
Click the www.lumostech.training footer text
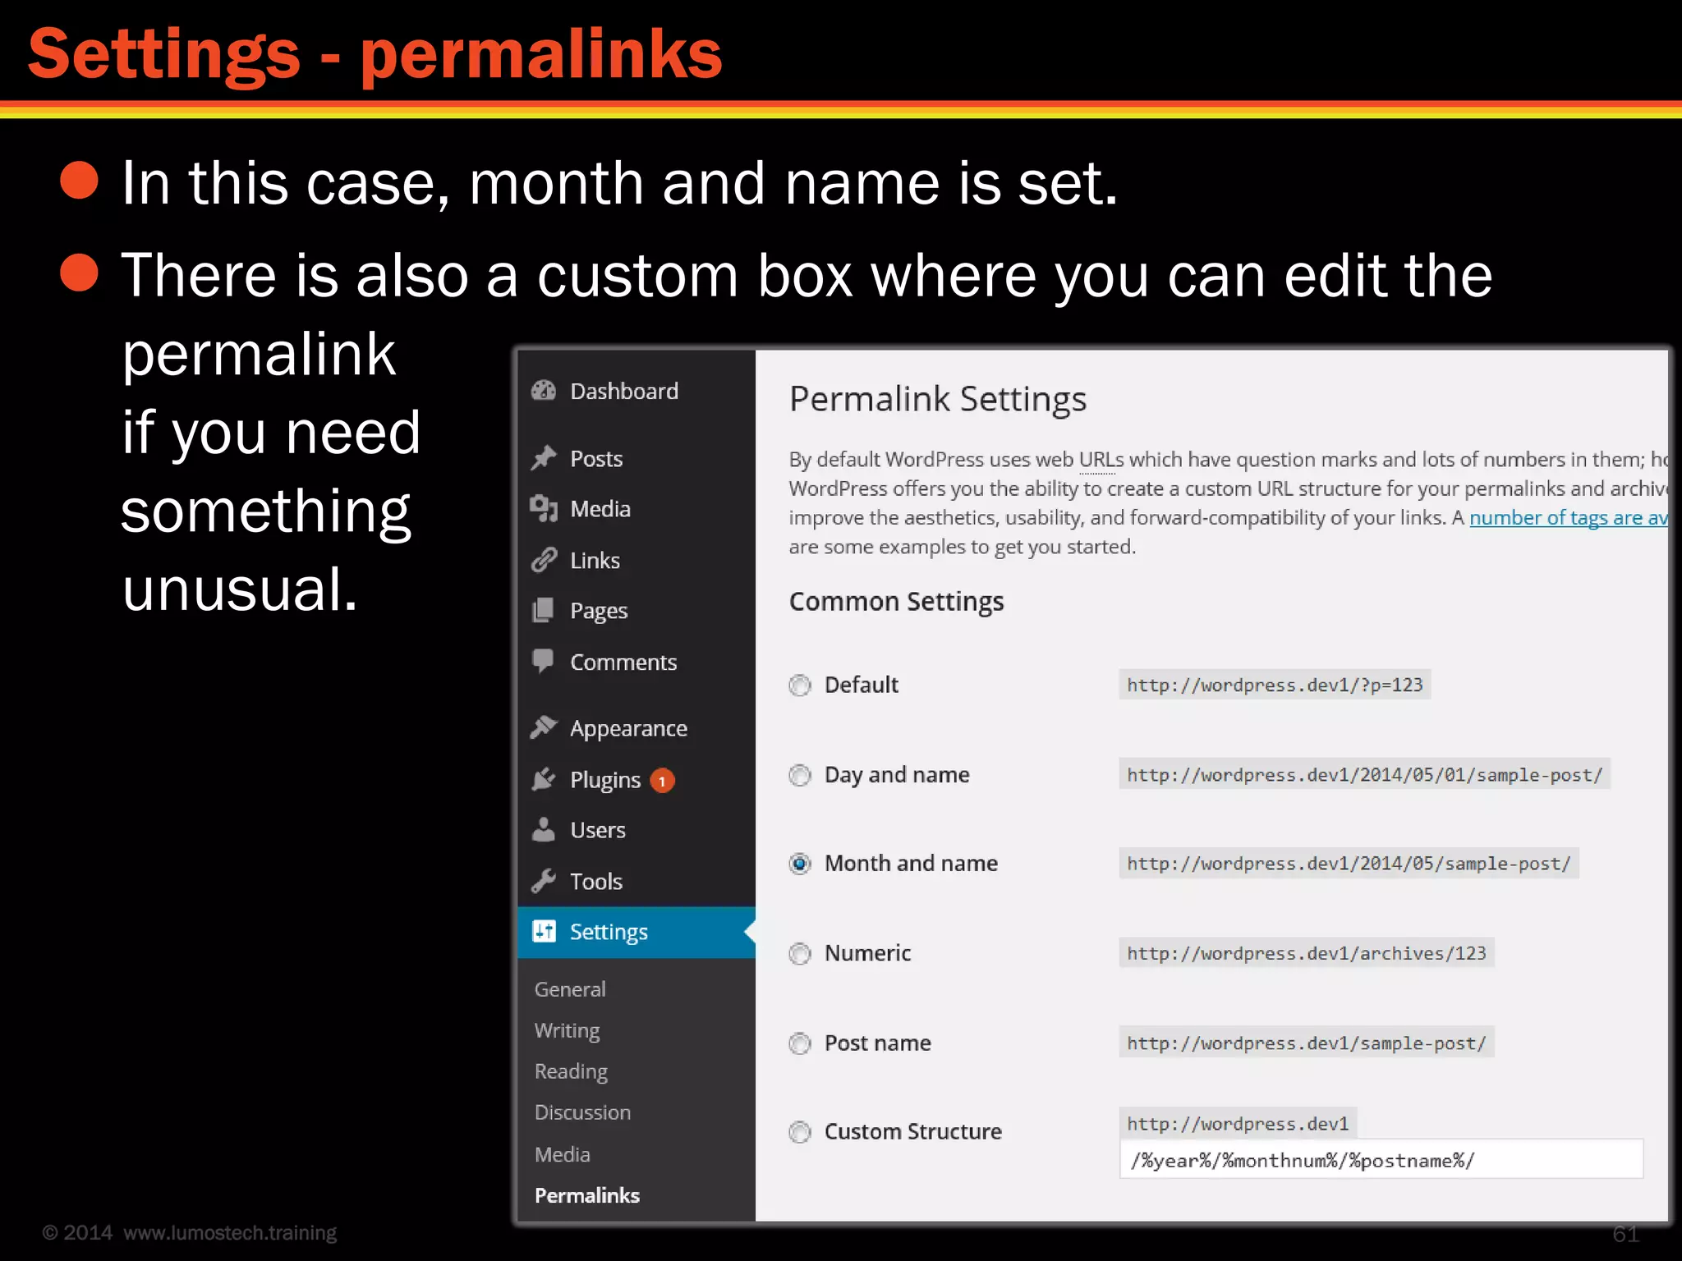pyautogui.click(x=230, y=1232)
